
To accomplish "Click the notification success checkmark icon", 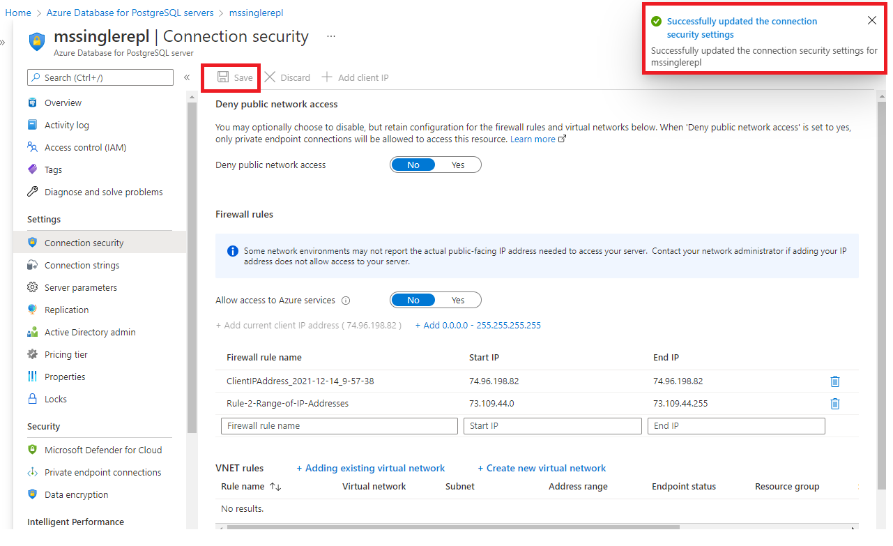I will click(656, 22).
